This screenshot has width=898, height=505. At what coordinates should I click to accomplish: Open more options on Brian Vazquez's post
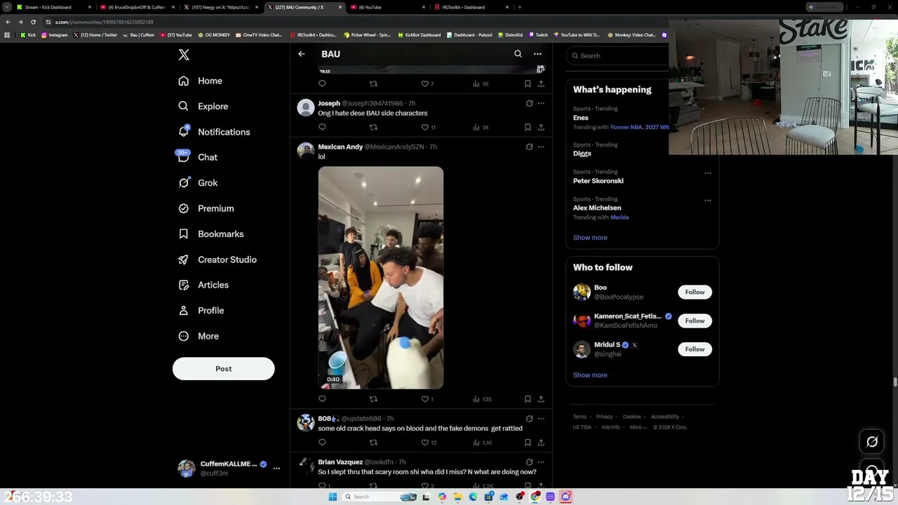tap(541, 462)
